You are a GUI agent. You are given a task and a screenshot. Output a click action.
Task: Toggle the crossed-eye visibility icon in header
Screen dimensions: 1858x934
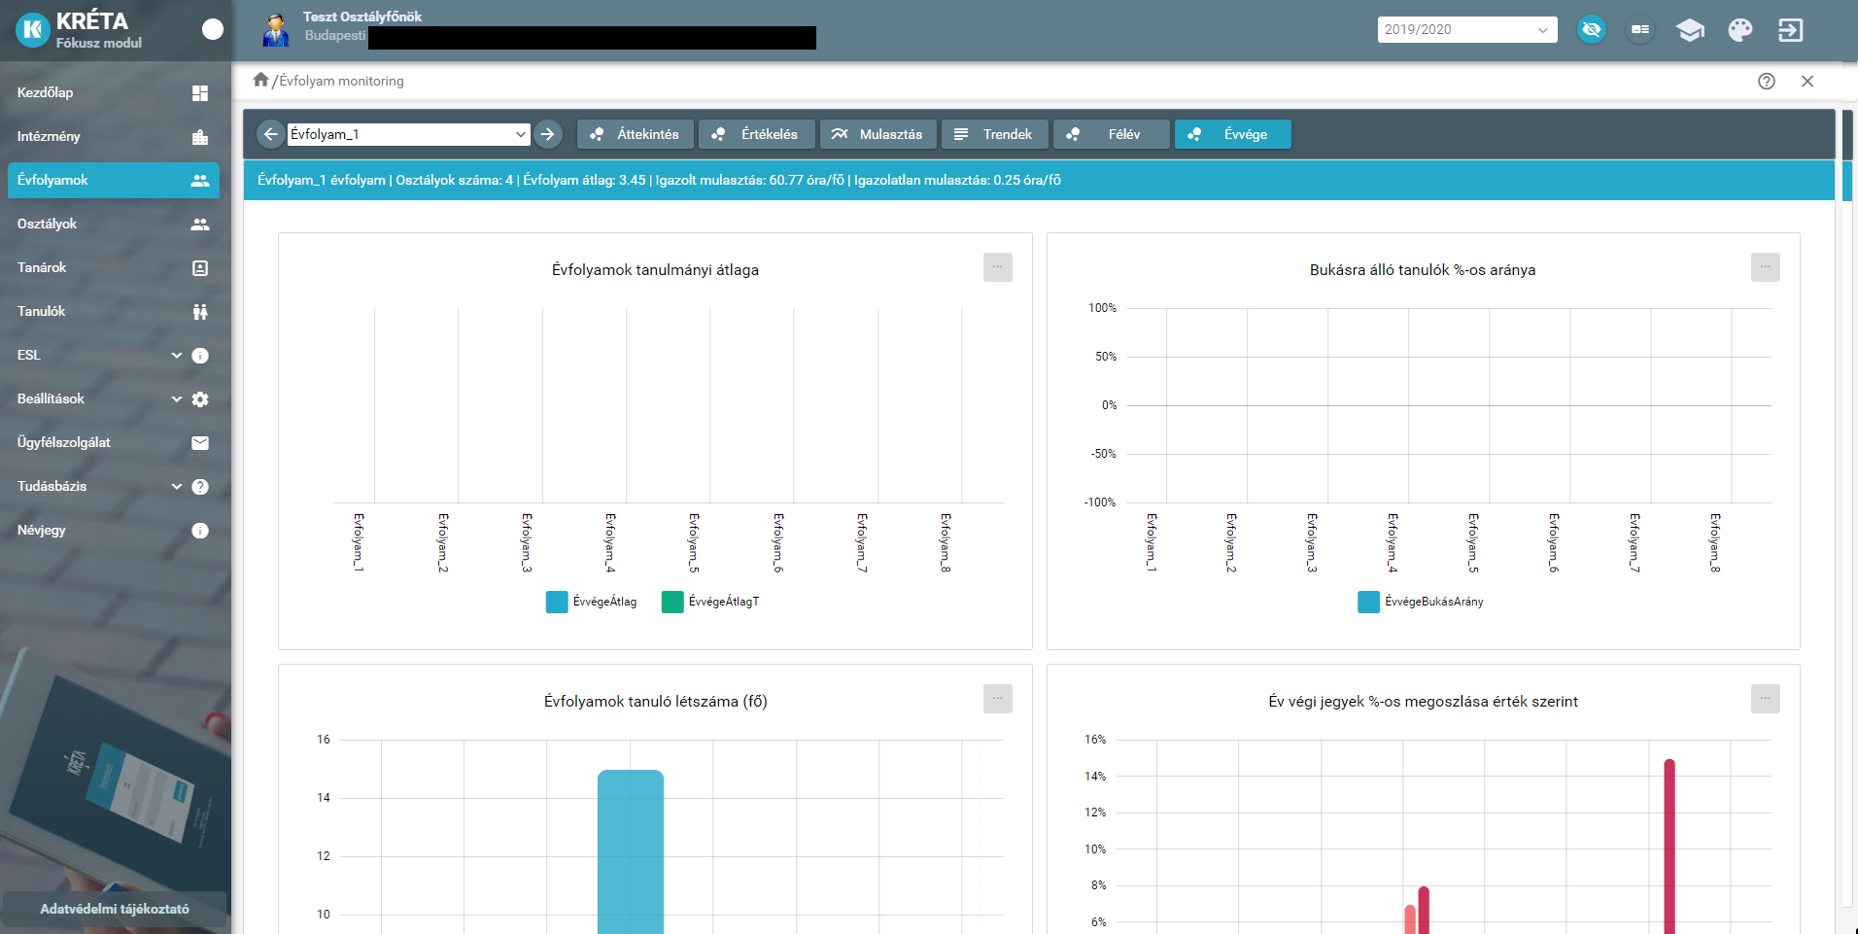[x=1592, y=30]
